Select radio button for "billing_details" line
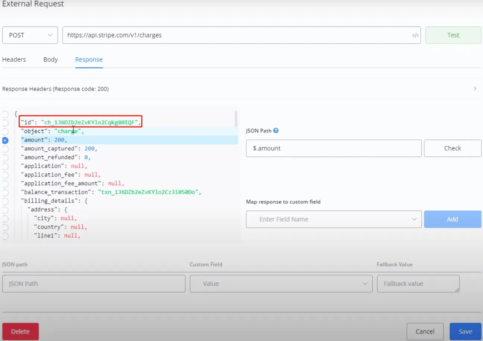The image size is (483, 341). [x=5, y=201]
